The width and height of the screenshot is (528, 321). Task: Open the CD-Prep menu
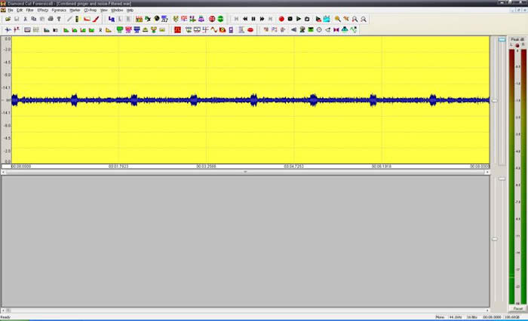[x=91, y=11]
